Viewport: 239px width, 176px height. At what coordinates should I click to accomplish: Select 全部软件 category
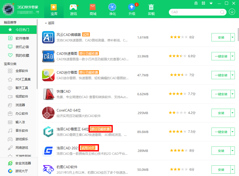click(18, 71)
